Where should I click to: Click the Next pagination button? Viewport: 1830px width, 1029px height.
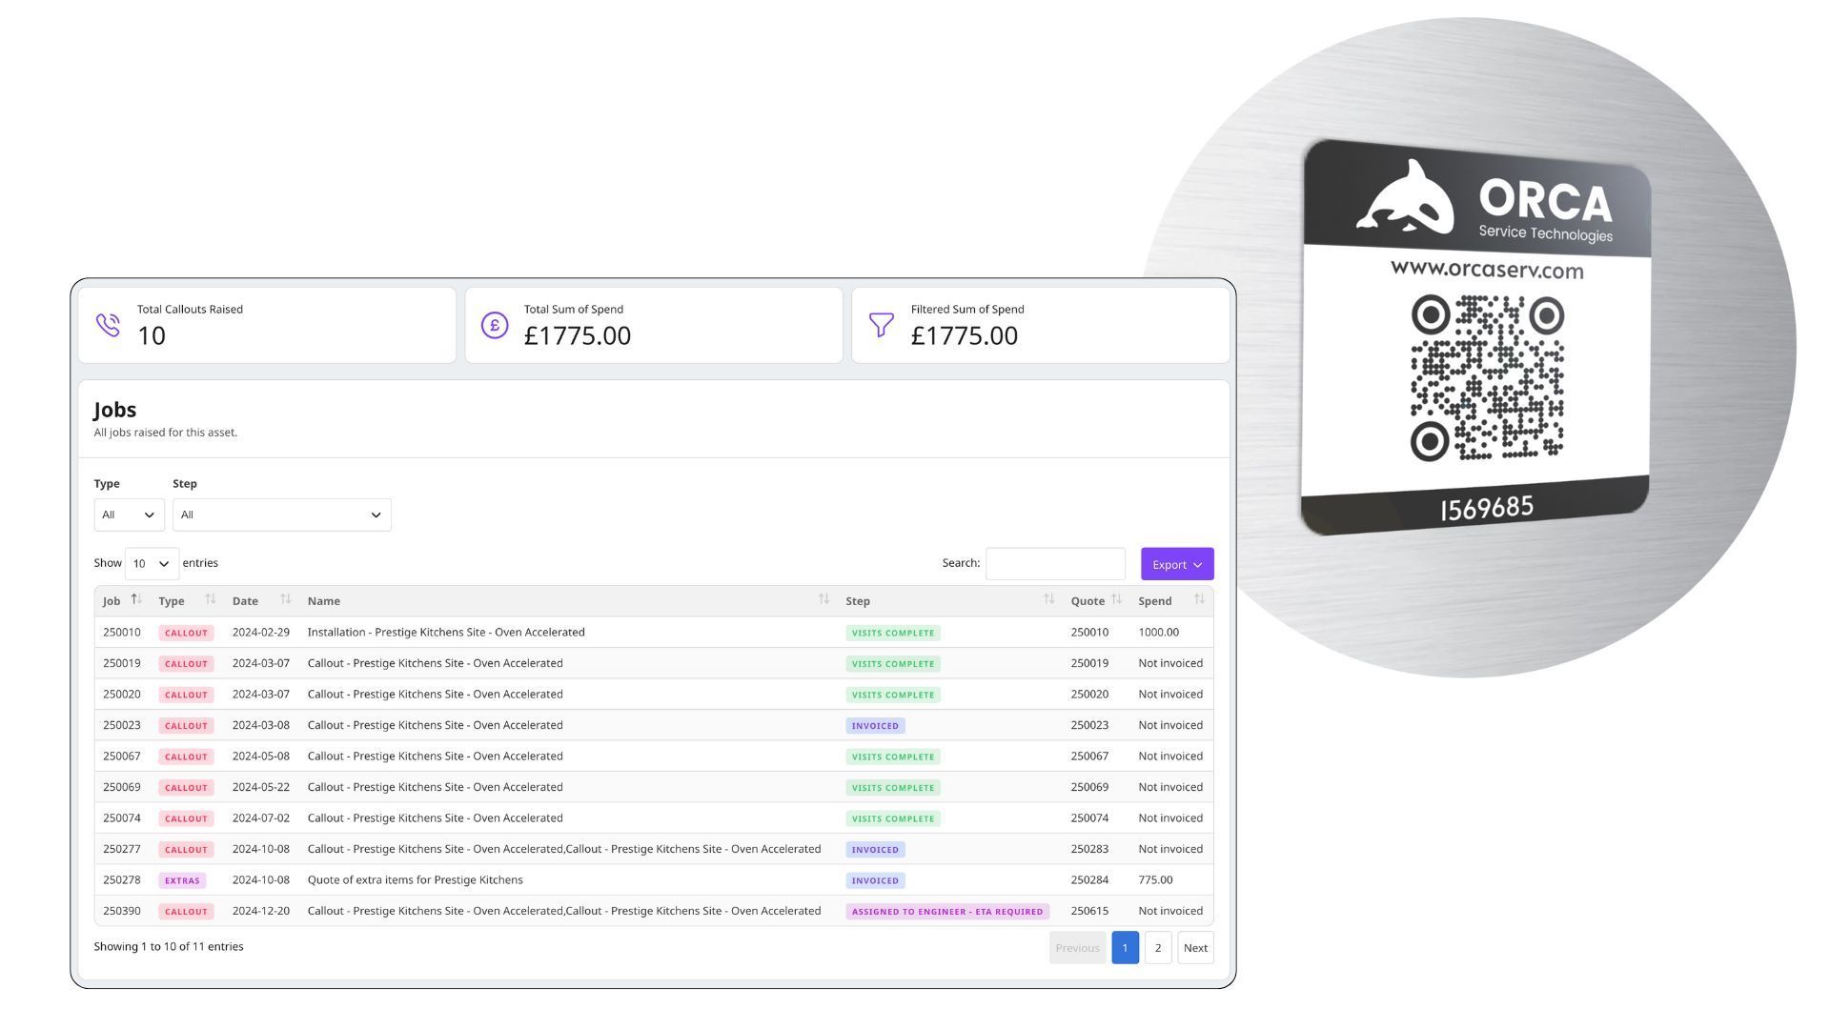(x=1195, y=948)
